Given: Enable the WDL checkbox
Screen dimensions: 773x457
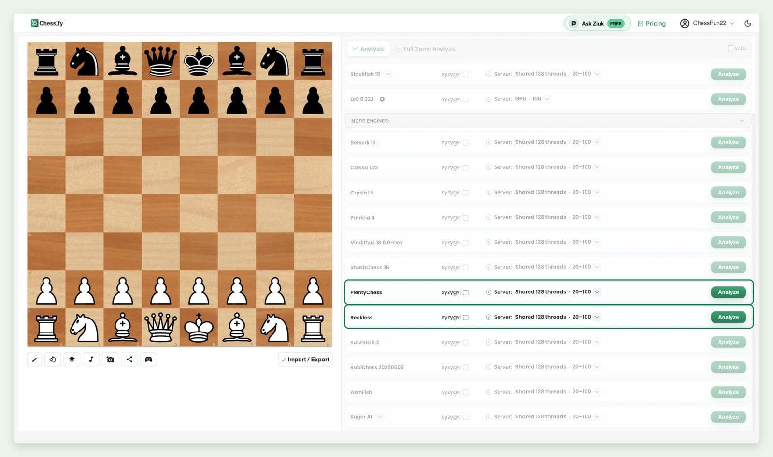Looking at the screenshot, I should coord(730,48).
